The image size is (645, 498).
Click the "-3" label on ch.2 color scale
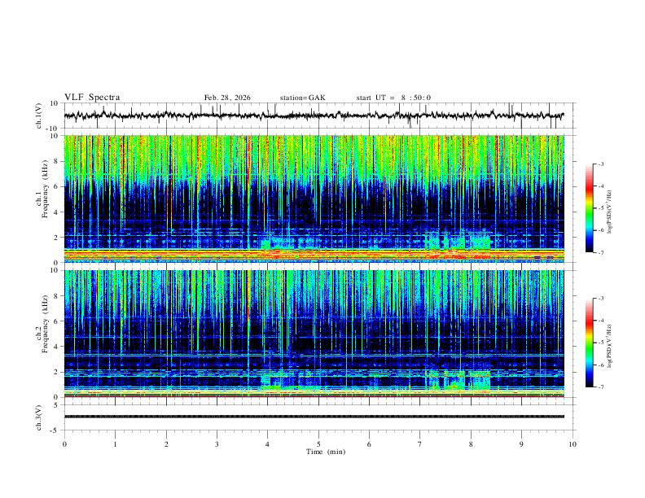(601, 299)
